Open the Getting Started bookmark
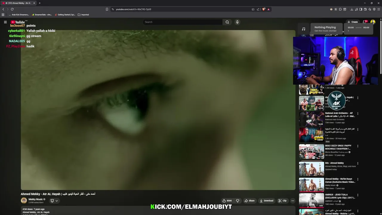382x215 pixels. [65, 15]
